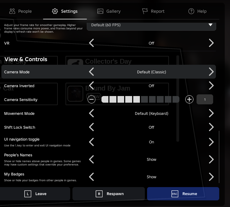
Task: Click the left arrow for Camera Inverted
Action: point(92,86)
